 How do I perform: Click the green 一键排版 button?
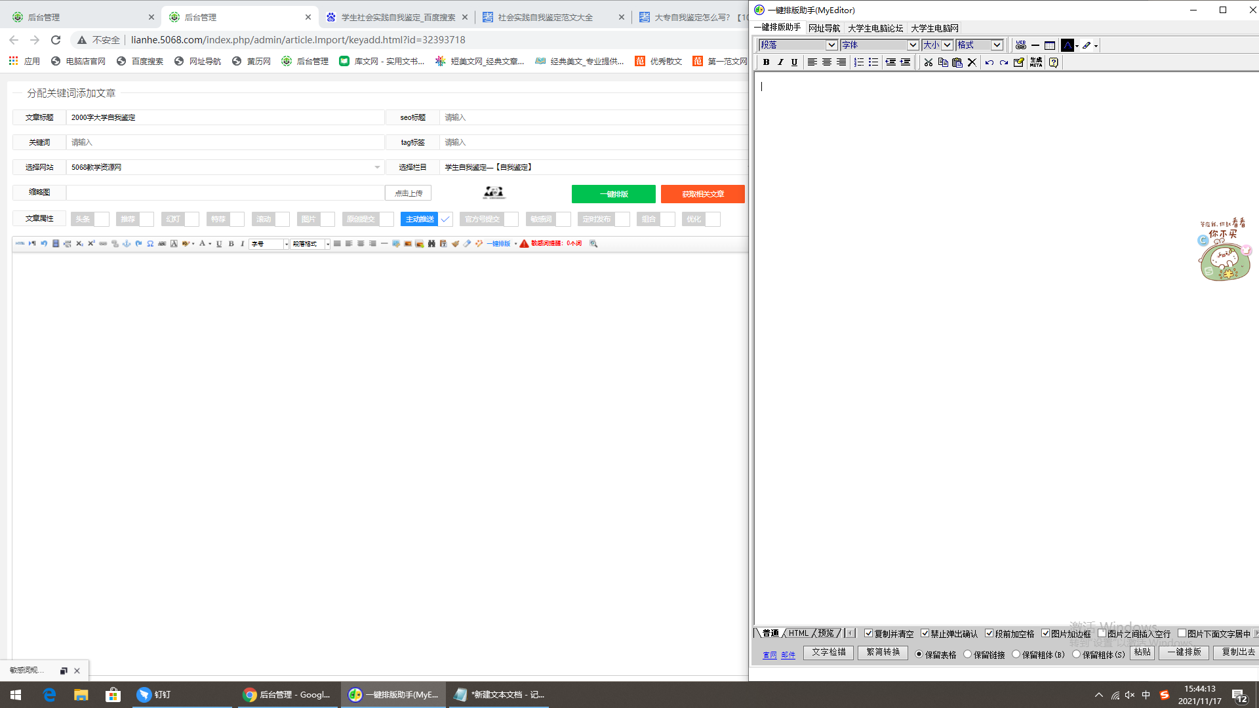[x=613, y=194]
